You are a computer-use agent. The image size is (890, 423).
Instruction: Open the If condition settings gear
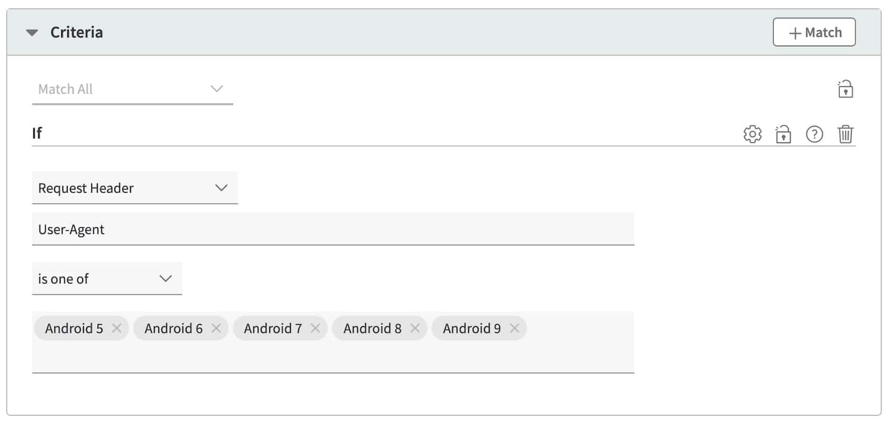pos(752,134)
